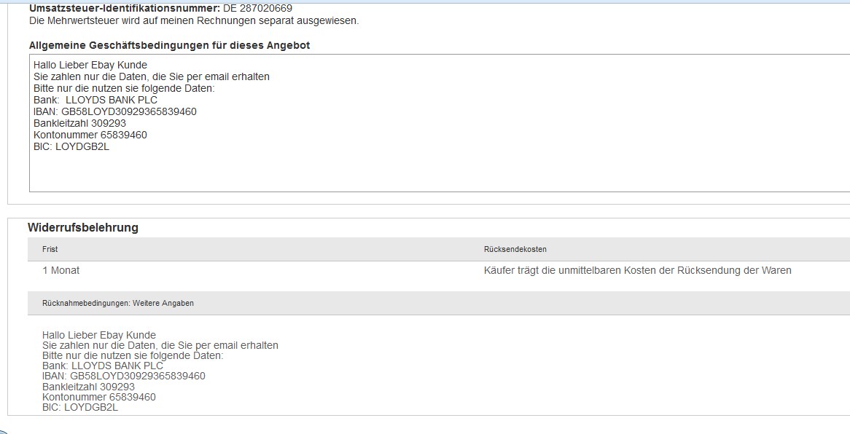The image size is (850, 434).
Task: Click the Rücksendekosten column header
Action: pyautogui.click(x=515, y=249)
